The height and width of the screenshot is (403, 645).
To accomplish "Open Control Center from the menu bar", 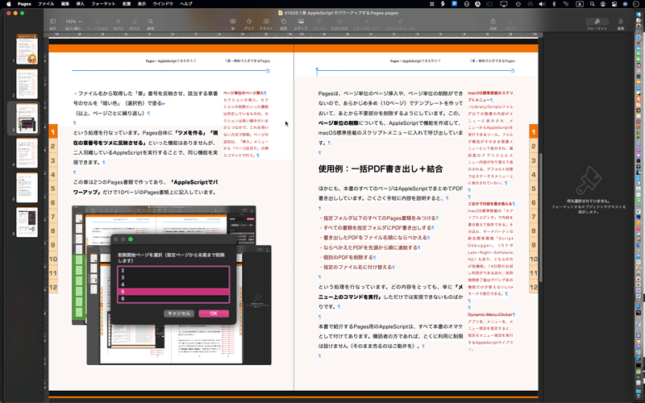I will point(614,4).
